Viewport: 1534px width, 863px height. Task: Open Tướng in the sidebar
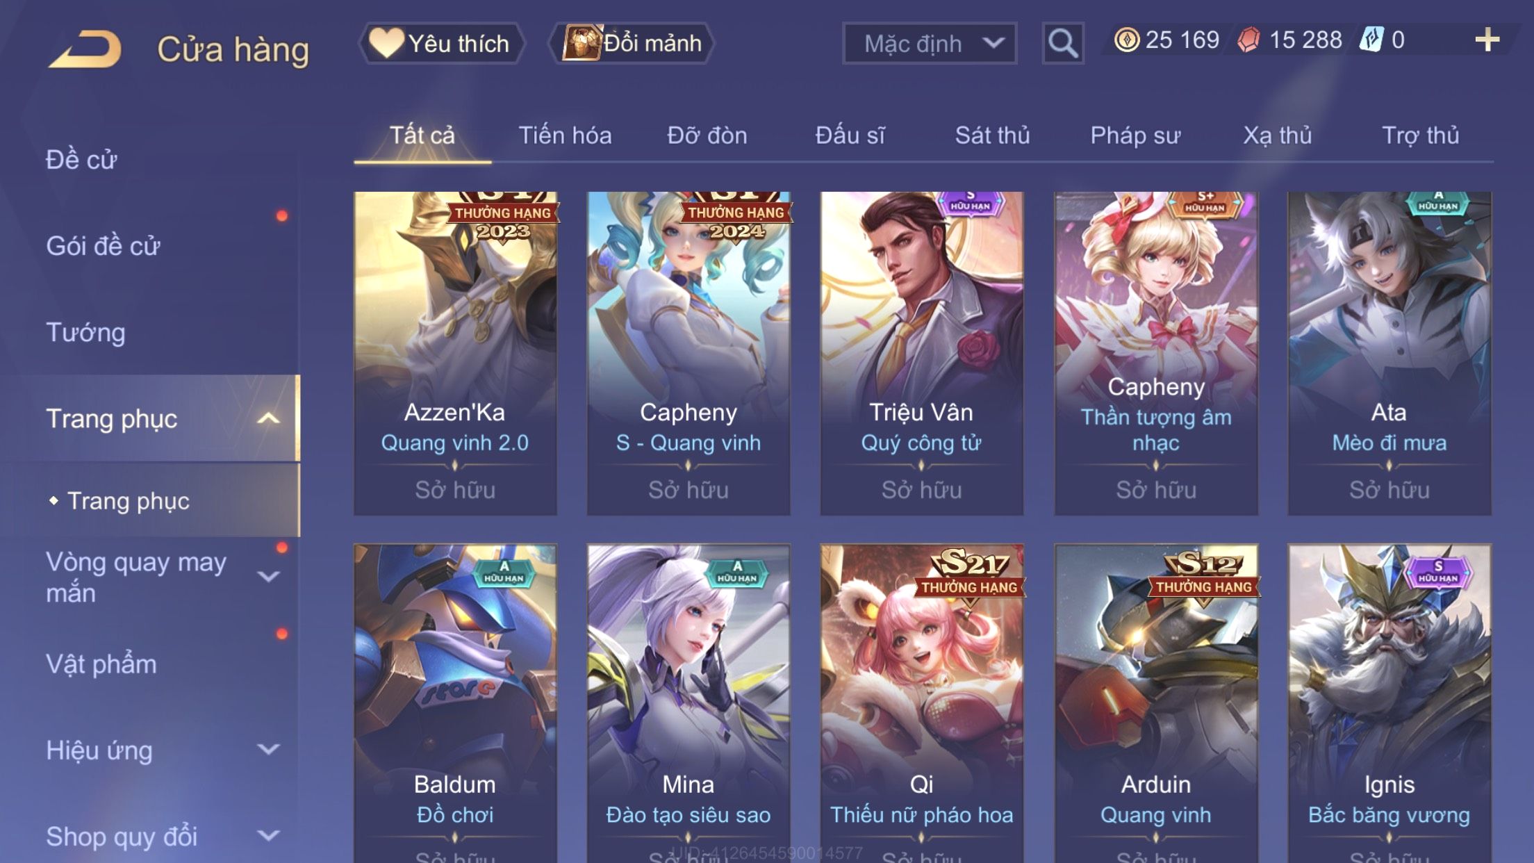point(85,332)
